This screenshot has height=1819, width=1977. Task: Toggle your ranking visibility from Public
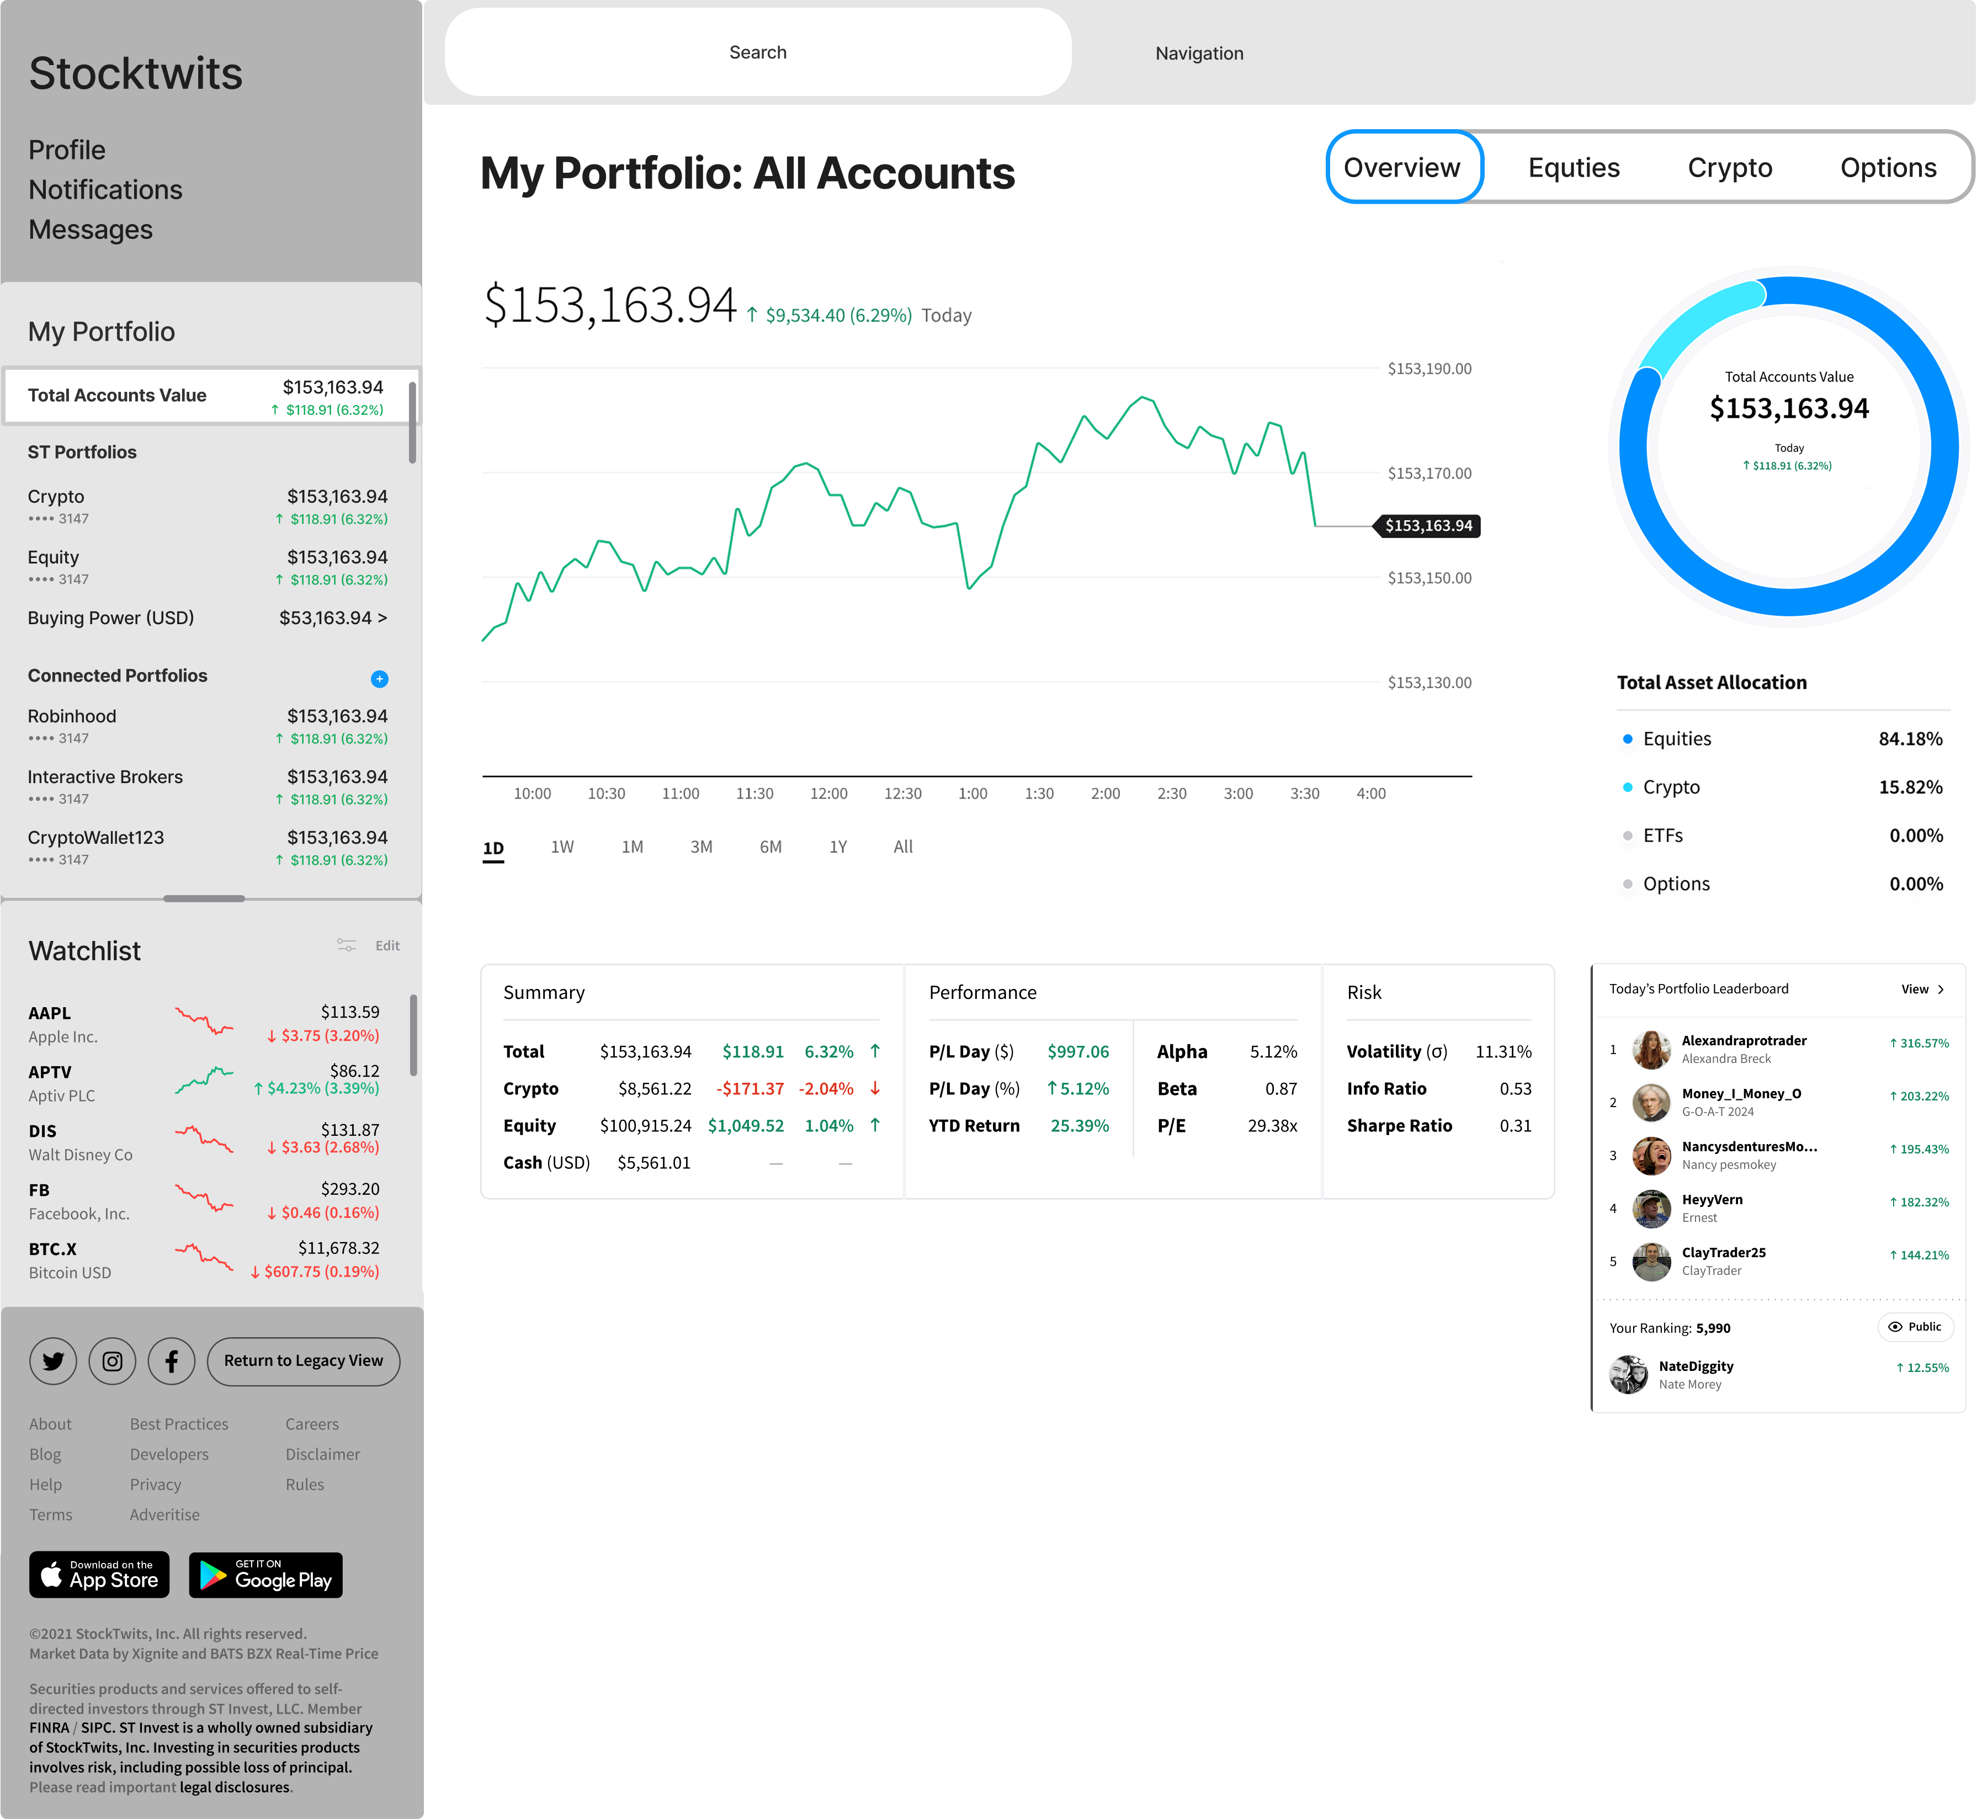click(x=1915, y=1327)
